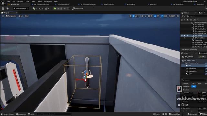Toggle scale snapping
The height and width of the screenshot is (116, 207).
pos(162,16)
